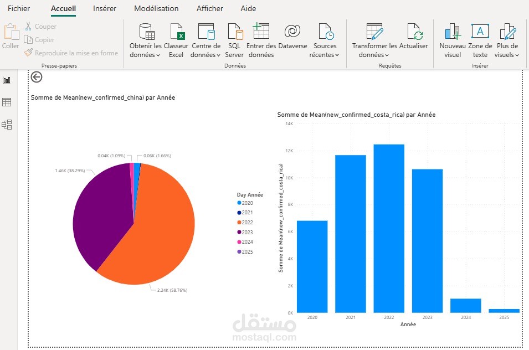529x350 pixels.
Task: Click Entrer des données icon
Action: [261, 32]
